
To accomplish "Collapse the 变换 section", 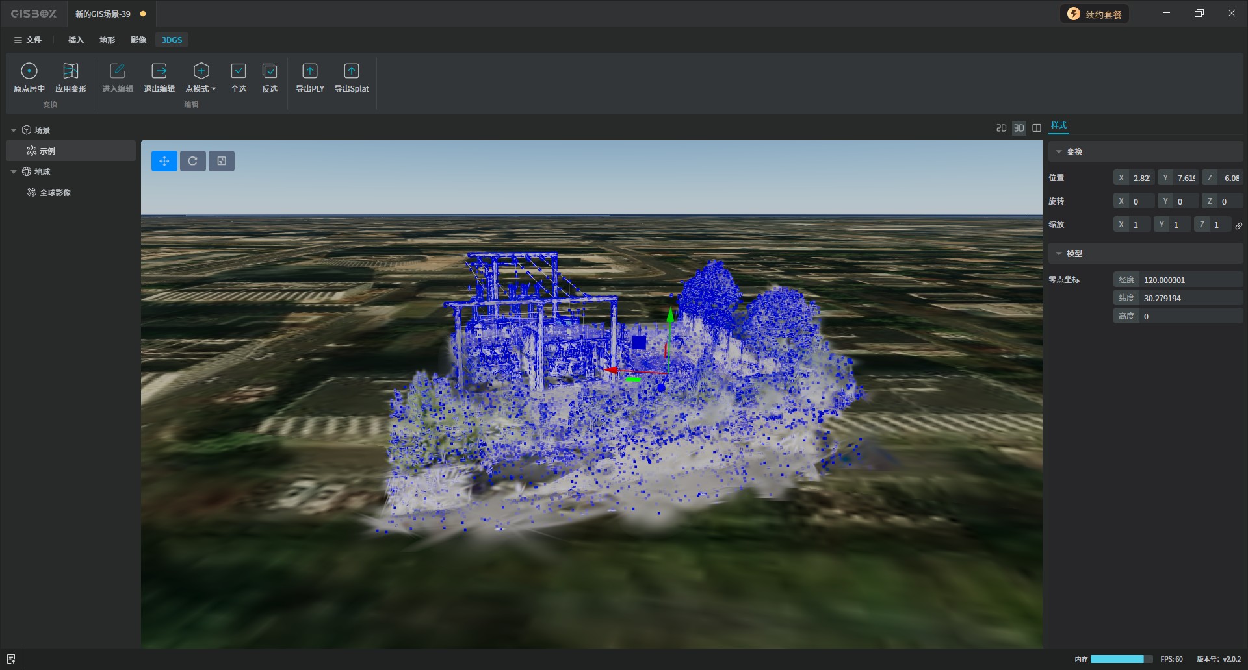I will (1059, 152).
